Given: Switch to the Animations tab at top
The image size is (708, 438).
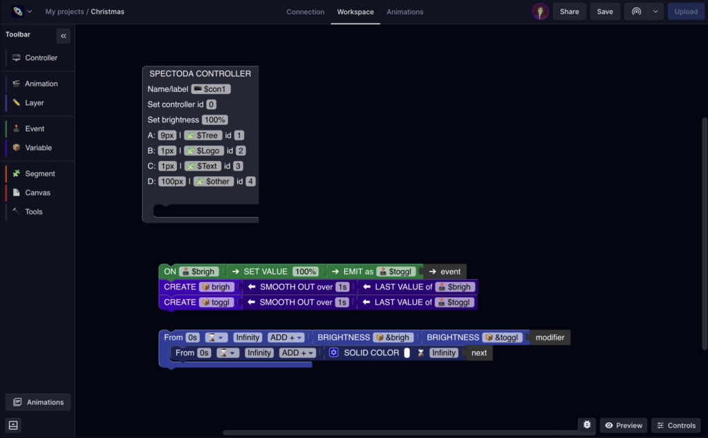Looking at the screenshot, I should (x=404, y=12).
